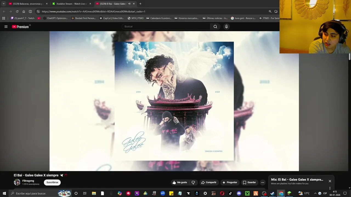Open the Chrome taskbar icon

click(281, 193)
